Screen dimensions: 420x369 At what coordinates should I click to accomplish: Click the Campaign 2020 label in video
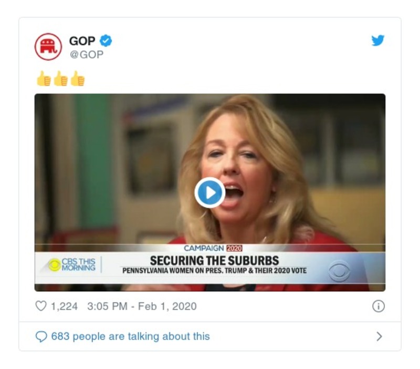coord(213,248)
